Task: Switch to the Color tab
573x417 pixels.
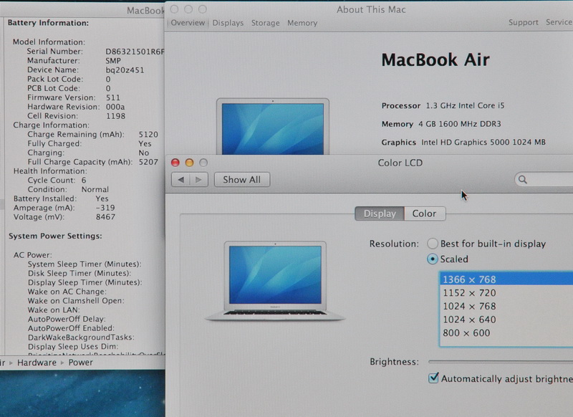Action: pyautogui.click(x=425, y=214)
